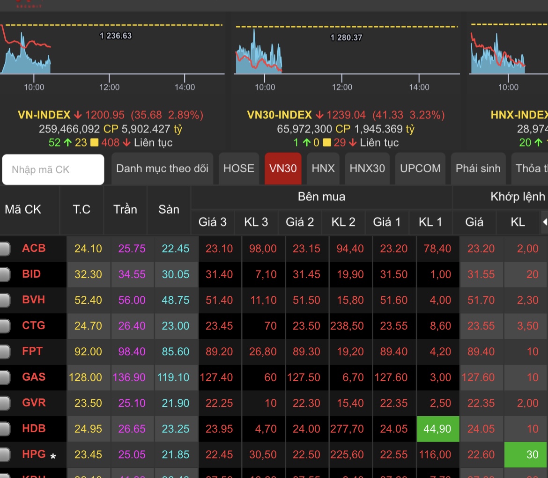Click the VN-INDEX label
The height and width of the screenshot is (478, 548).
coord(44,115)
